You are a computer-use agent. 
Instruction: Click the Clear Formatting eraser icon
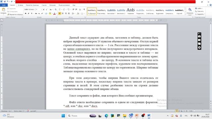click(56, 10)
